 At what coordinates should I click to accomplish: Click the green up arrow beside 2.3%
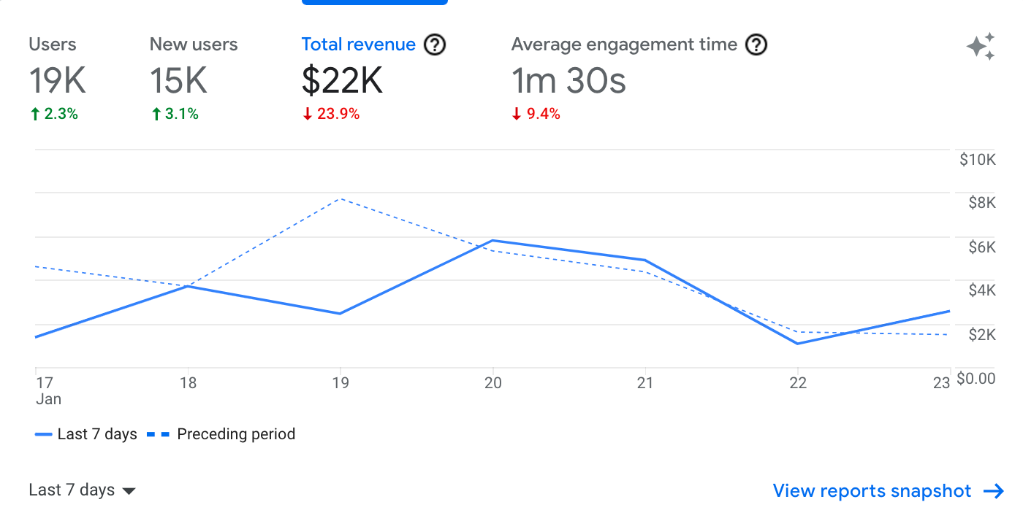(x=34, y=114)
